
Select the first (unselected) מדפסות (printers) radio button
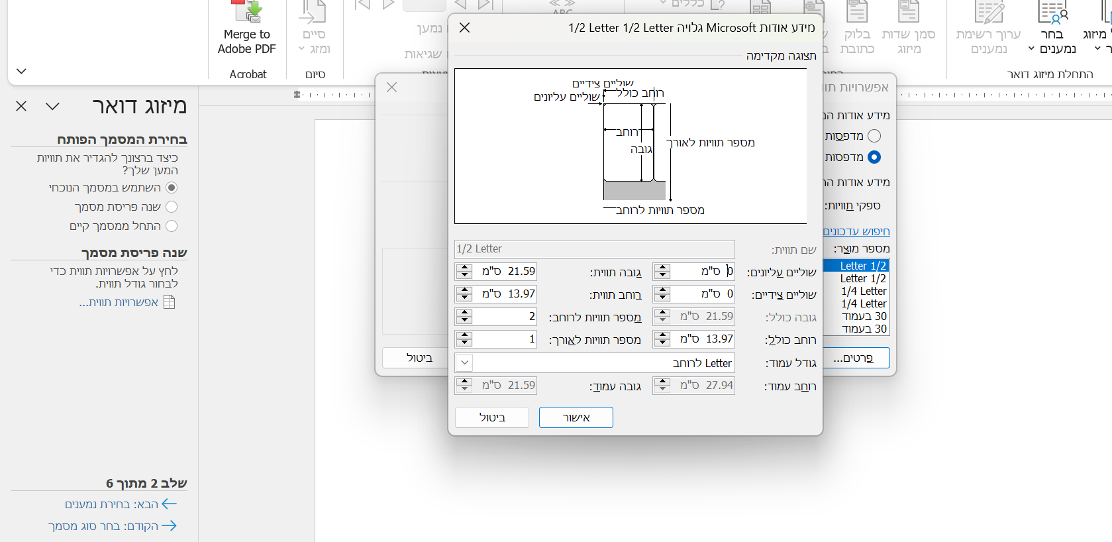874,136
